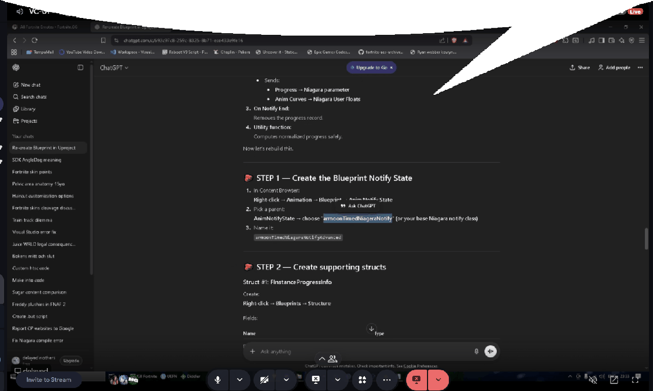
Task: Toggle Discord screen sharing
Action: (x=316, y=380)
